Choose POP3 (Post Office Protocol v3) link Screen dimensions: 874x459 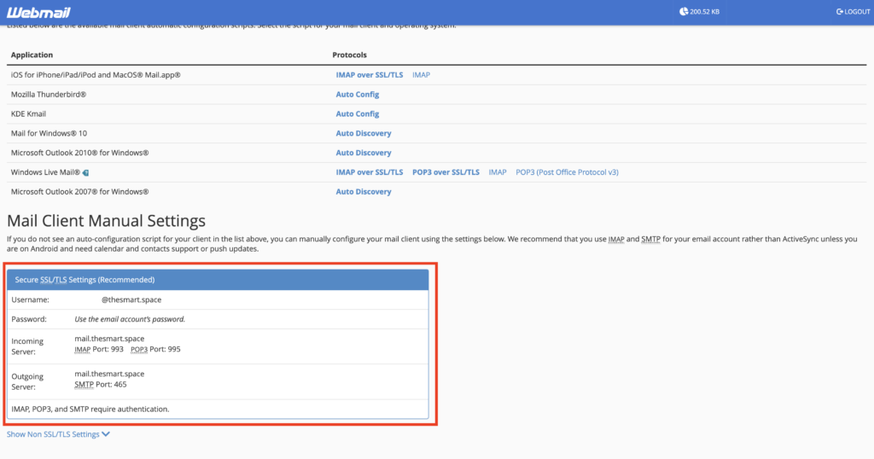tap(567, 172)
